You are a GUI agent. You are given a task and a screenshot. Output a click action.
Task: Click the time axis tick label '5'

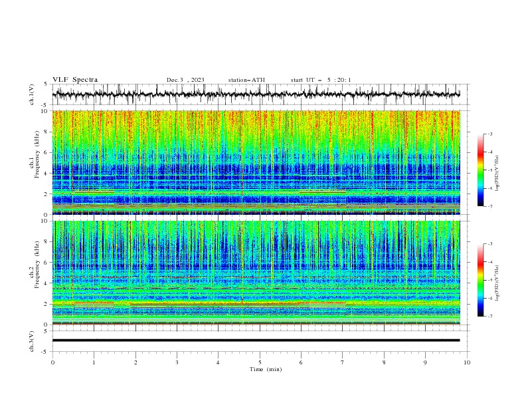click(x=260, y=362)
